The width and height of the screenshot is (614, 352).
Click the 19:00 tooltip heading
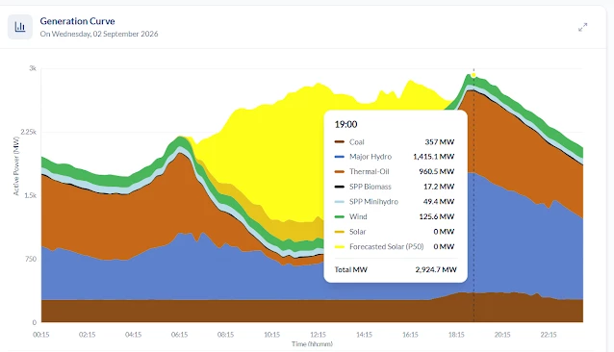345,124
